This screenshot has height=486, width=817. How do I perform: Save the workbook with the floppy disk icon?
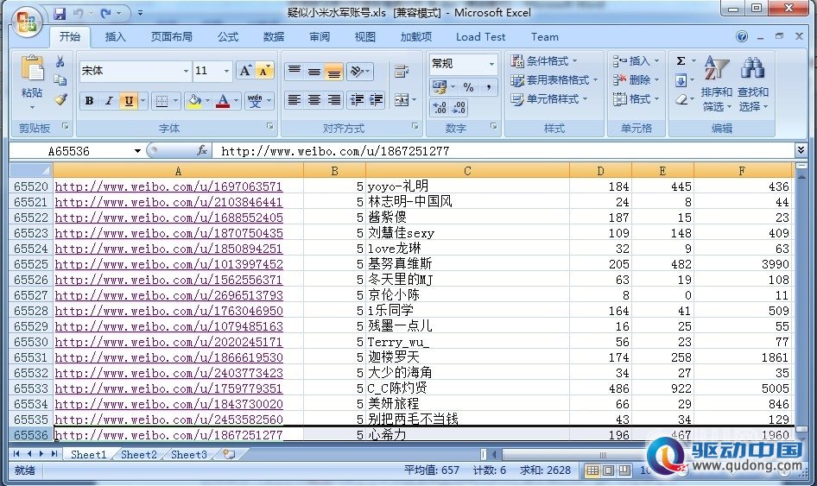60,13
